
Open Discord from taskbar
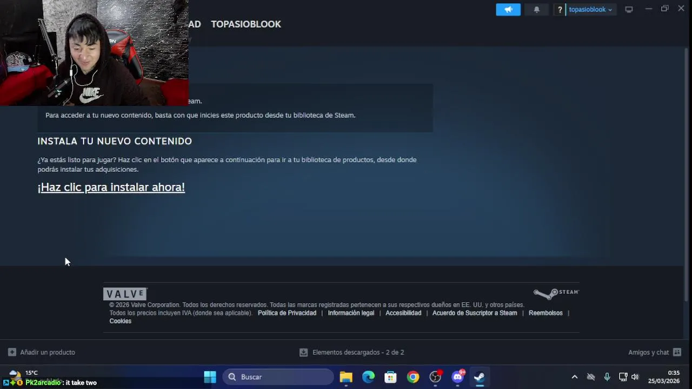click(458, 377)
